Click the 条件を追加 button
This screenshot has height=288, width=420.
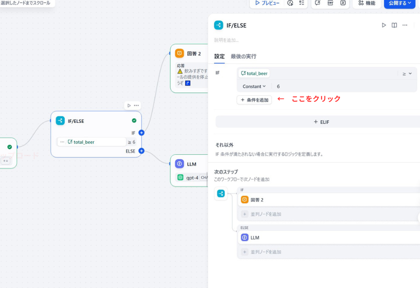[x=254, y=99]
